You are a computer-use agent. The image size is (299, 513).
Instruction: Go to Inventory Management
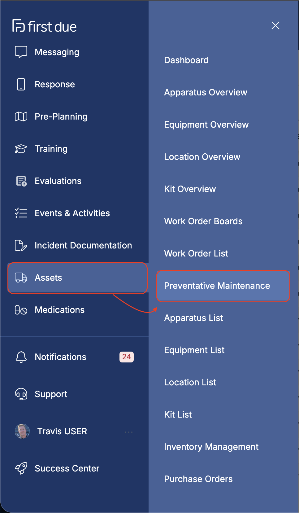click(211, 447)
